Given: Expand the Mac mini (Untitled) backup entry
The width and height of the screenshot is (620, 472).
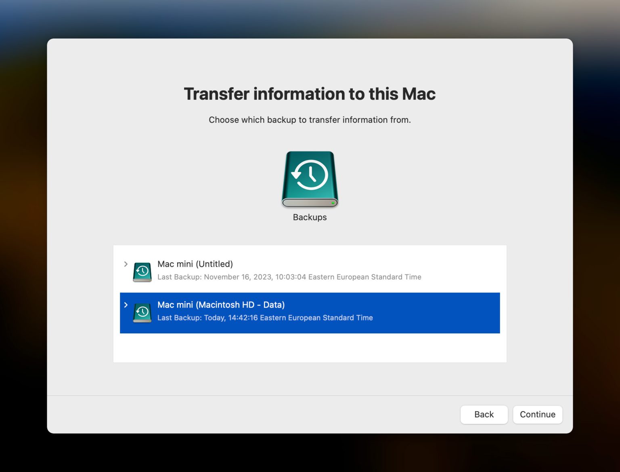Looking at the screenshot, I should tap(126, 264).
